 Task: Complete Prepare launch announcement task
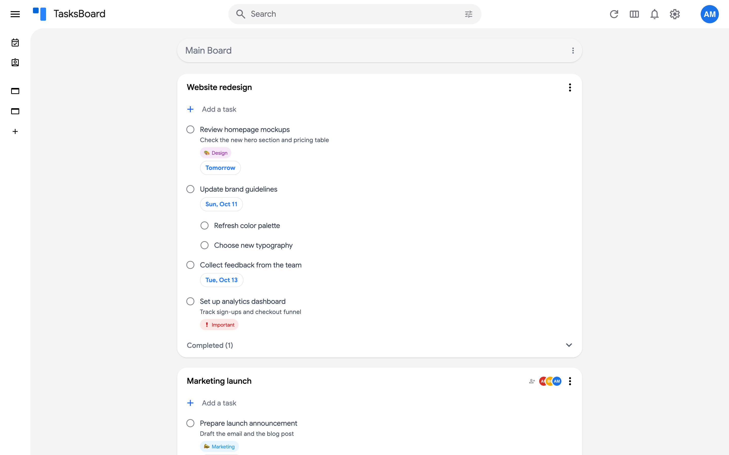[190, 423]
